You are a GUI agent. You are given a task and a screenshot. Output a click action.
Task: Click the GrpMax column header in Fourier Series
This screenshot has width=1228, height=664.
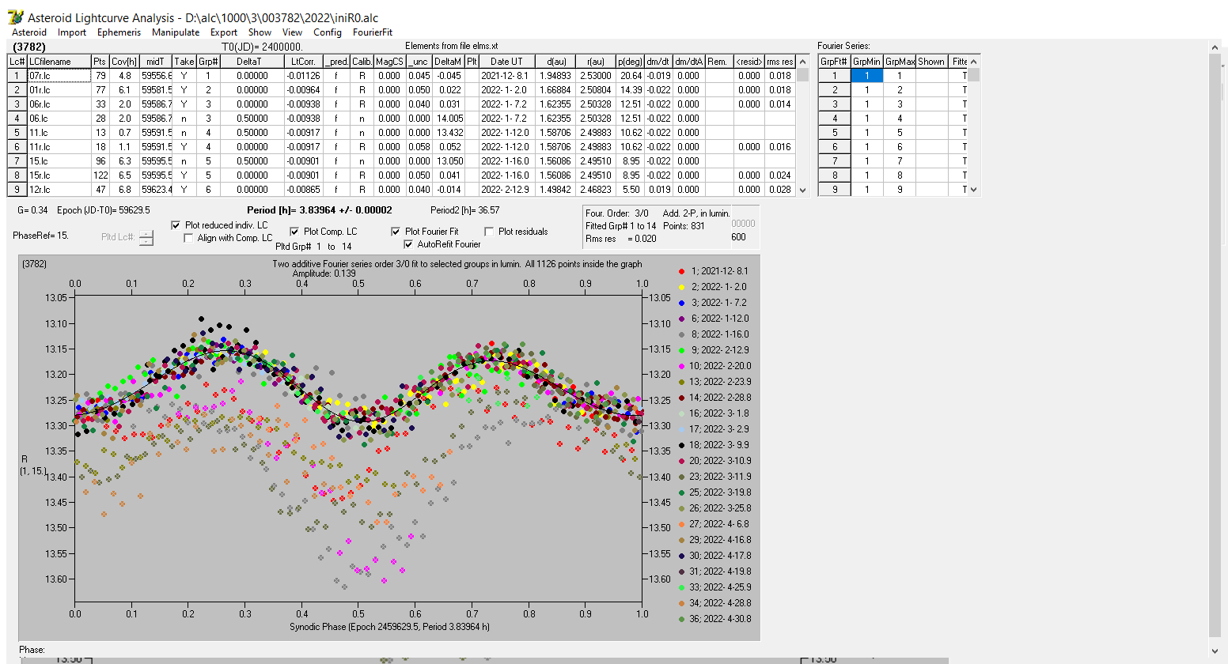900,62
